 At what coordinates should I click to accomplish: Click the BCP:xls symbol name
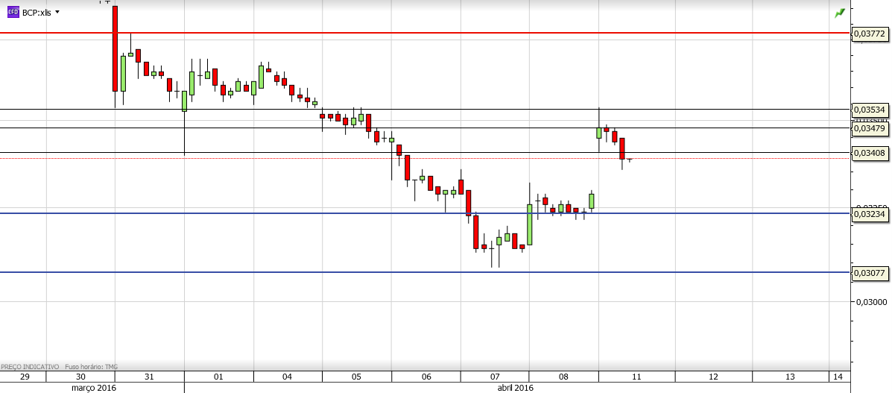click(37, 13)
